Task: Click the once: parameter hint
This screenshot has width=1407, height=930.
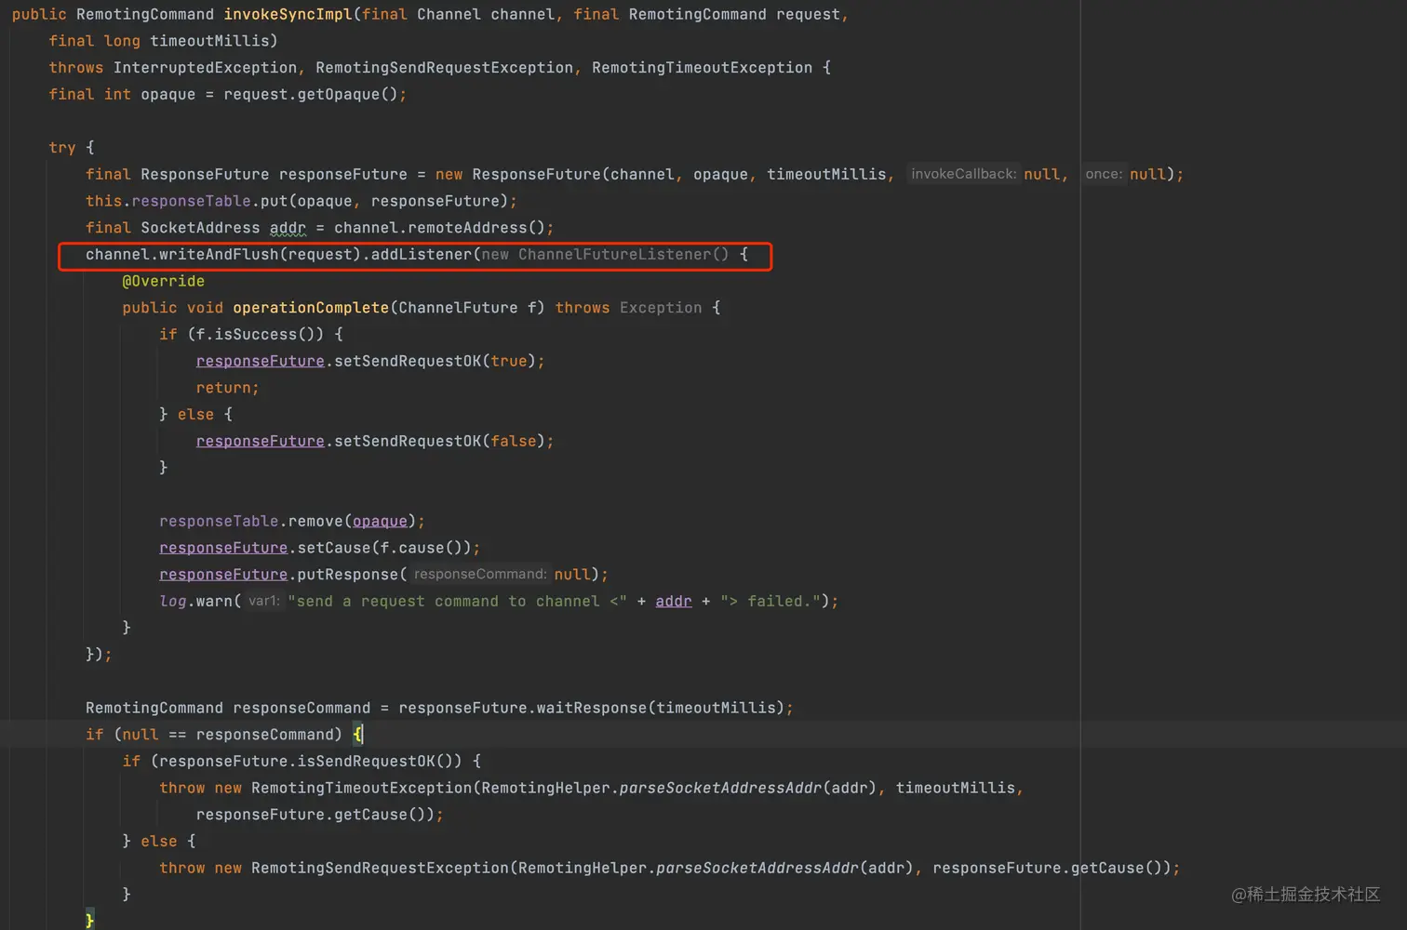Action: coord(1104,174)
